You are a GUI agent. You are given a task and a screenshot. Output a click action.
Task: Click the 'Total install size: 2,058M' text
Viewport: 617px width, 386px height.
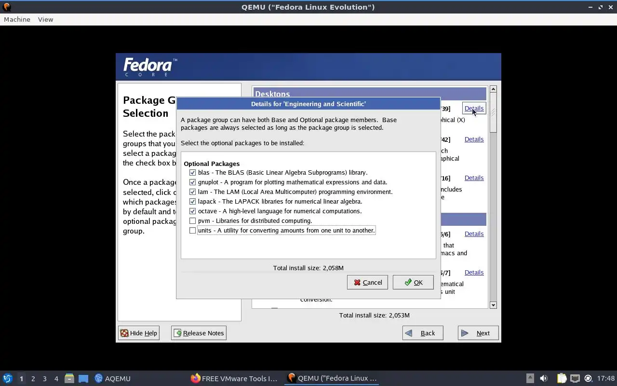[308, 268]
